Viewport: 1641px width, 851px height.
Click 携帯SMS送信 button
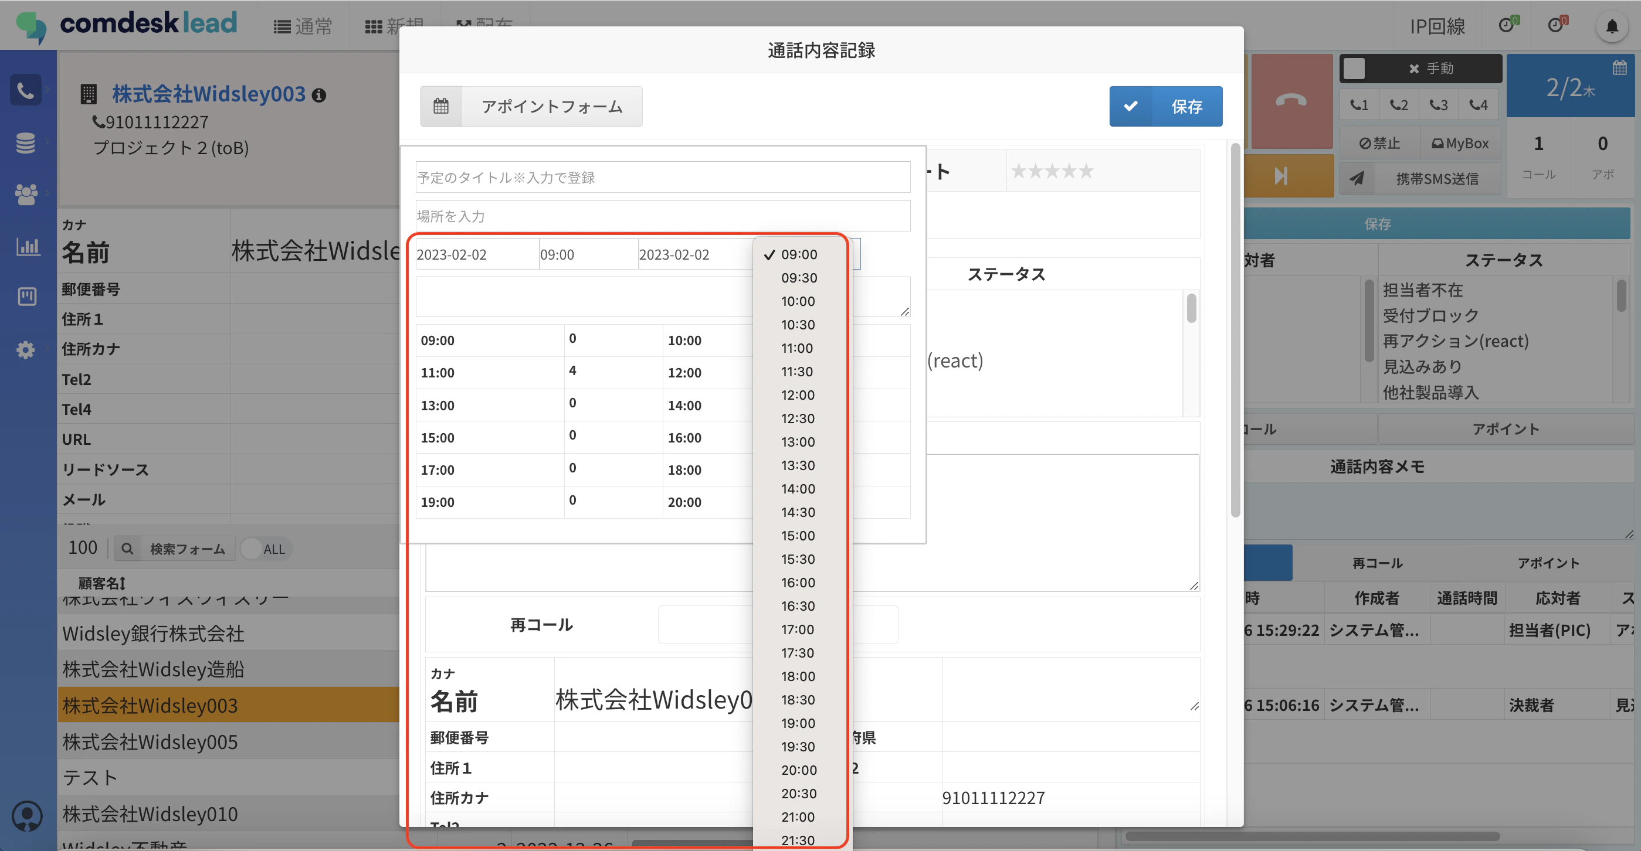[1420, 178]
